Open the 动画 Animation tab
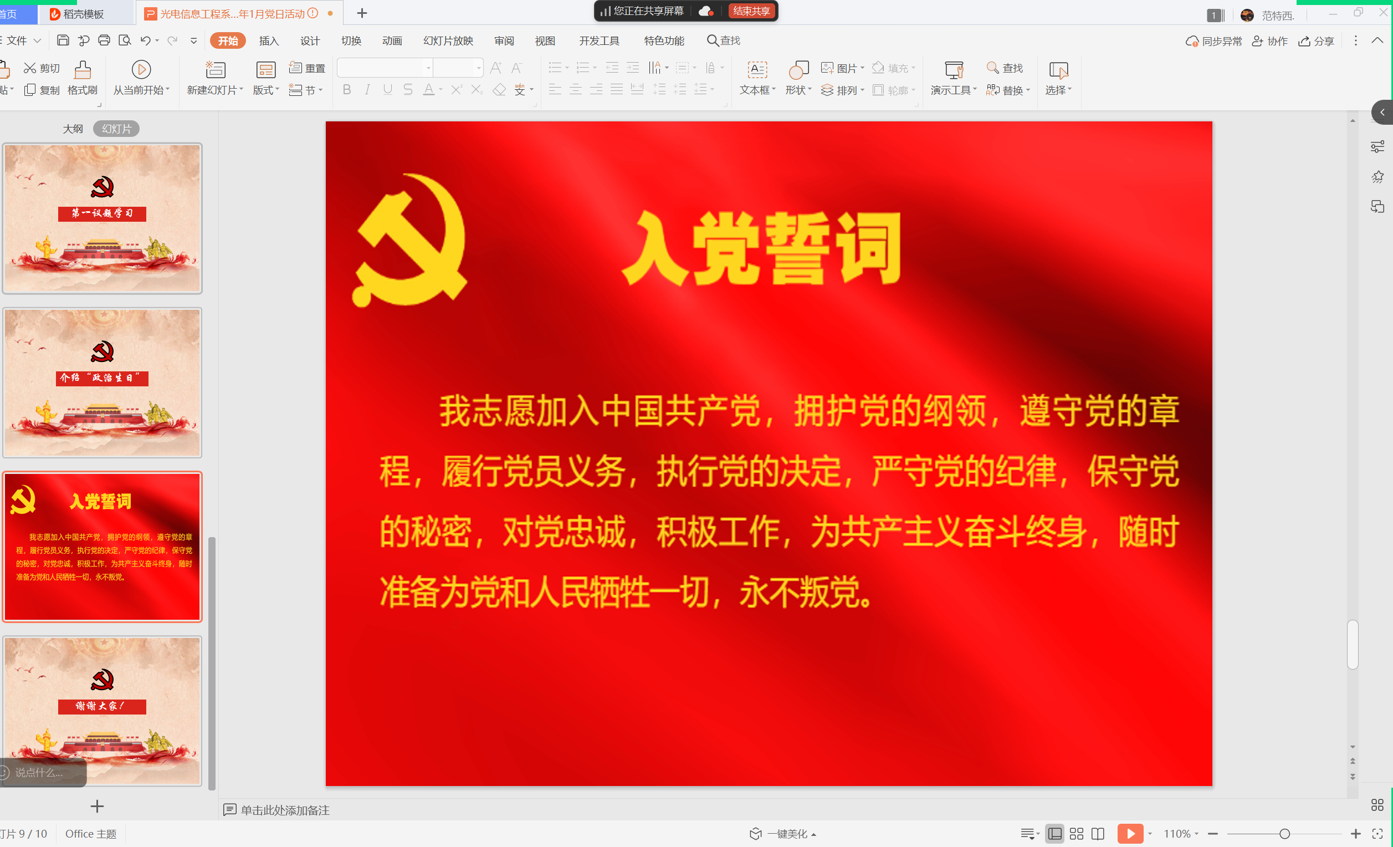 point(392,40)
